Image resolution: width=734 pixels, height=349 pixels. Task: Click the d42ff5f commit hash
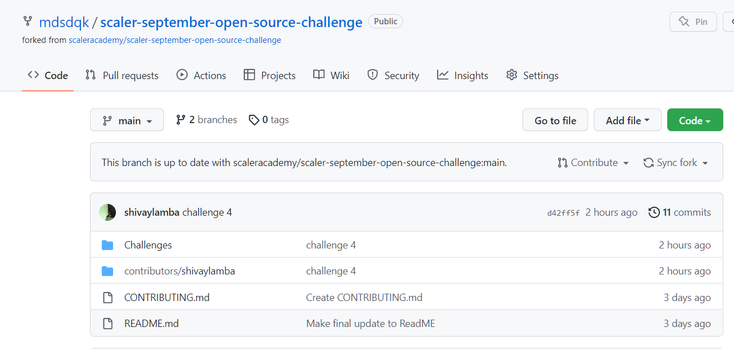tap(563, 212)
